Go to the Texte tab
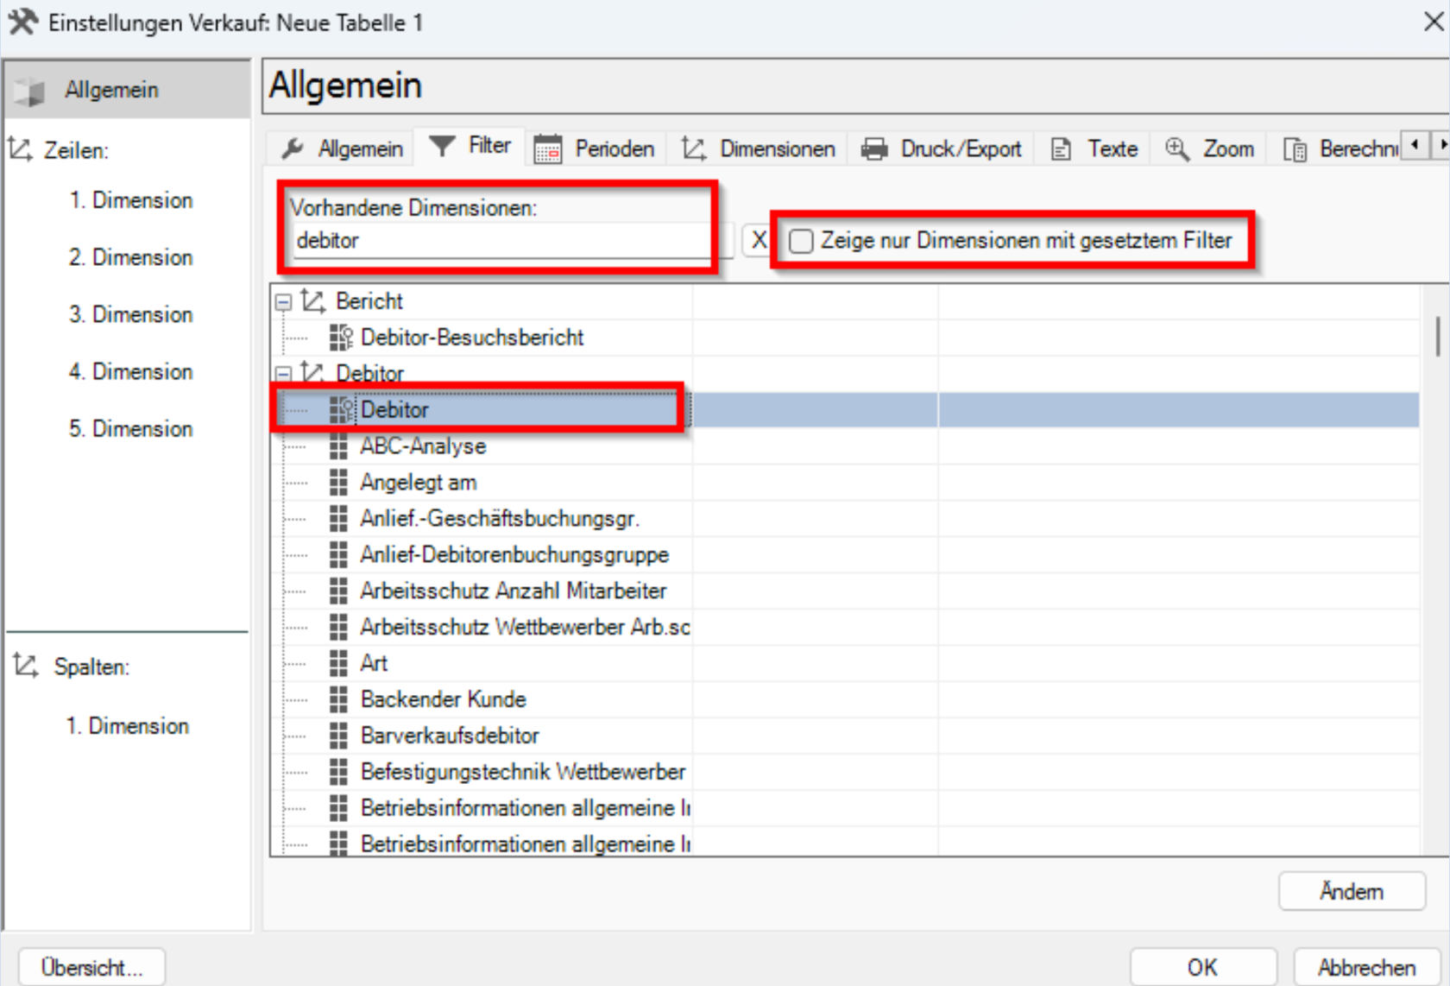1450x986 pixels. 1094,149
